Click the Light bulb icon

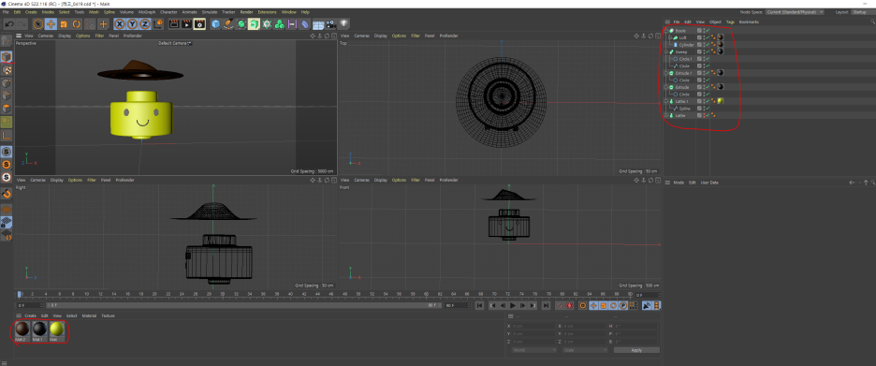(344, 24)
